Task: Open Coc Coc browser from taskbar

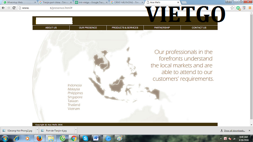Action: [62, 138]
